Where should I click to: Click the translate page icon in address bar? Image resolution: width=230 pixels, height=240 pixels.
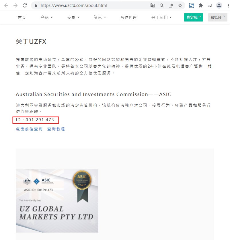click(153, 6)
